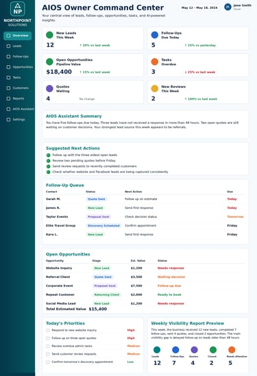Click the Closed green circle in the weekly report

click(x=213, y=350)
